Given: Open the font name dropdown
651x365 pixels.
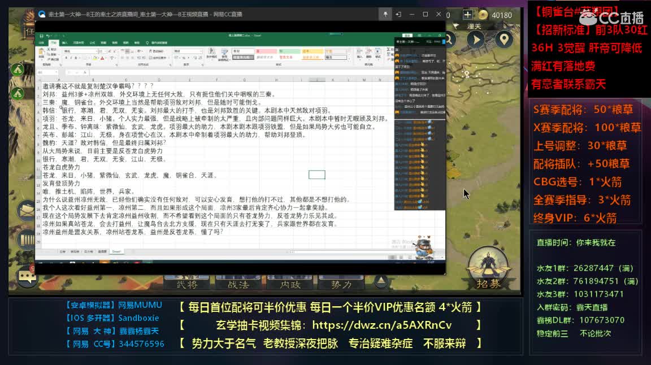Looking at the screenshot, I should pos(96,51).
